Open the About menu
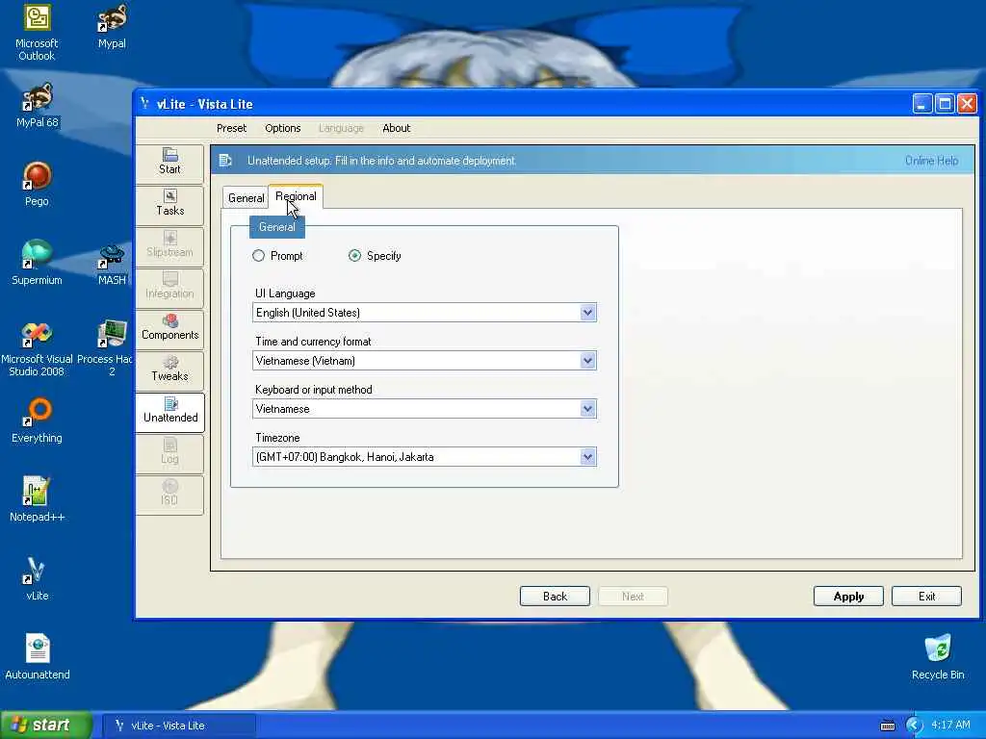Viewport: 986px width, 739px height. click(x=396, y=128)
